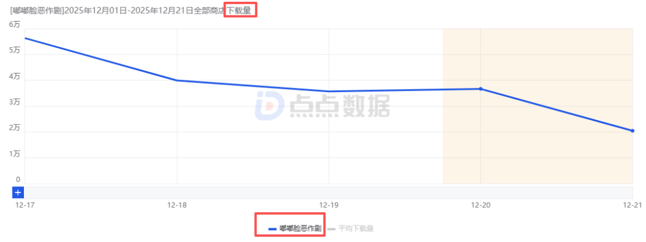Screen dimensions: 646x242
Task: Click the blue plus zoom icon
Action: [x=19, y=192]
